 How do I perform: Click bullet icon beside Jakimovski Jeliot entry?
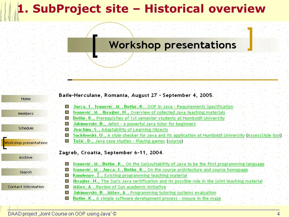tap(67, 124)
